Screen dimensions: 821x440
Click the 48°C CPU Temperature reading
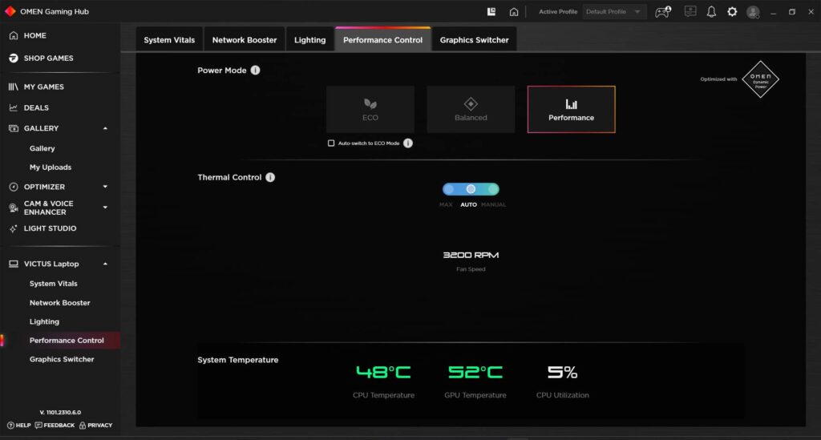(383, 372)
